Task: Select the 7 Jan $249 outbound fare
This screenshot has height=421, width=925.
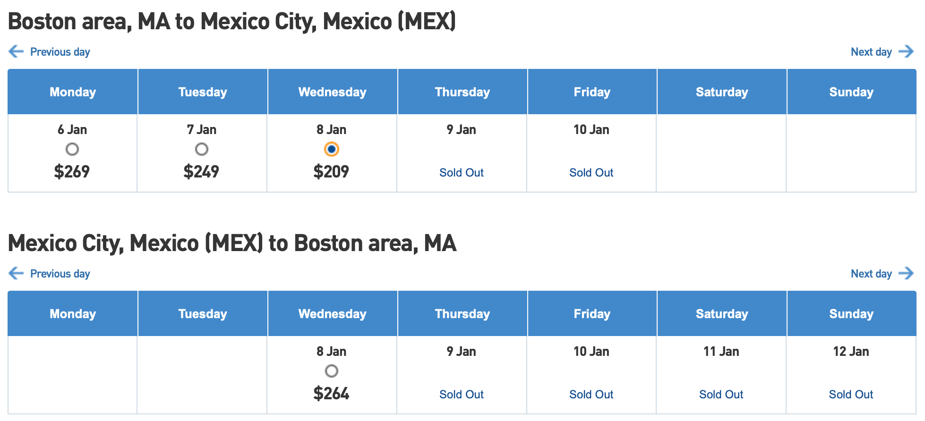Action: click(202, 149)
